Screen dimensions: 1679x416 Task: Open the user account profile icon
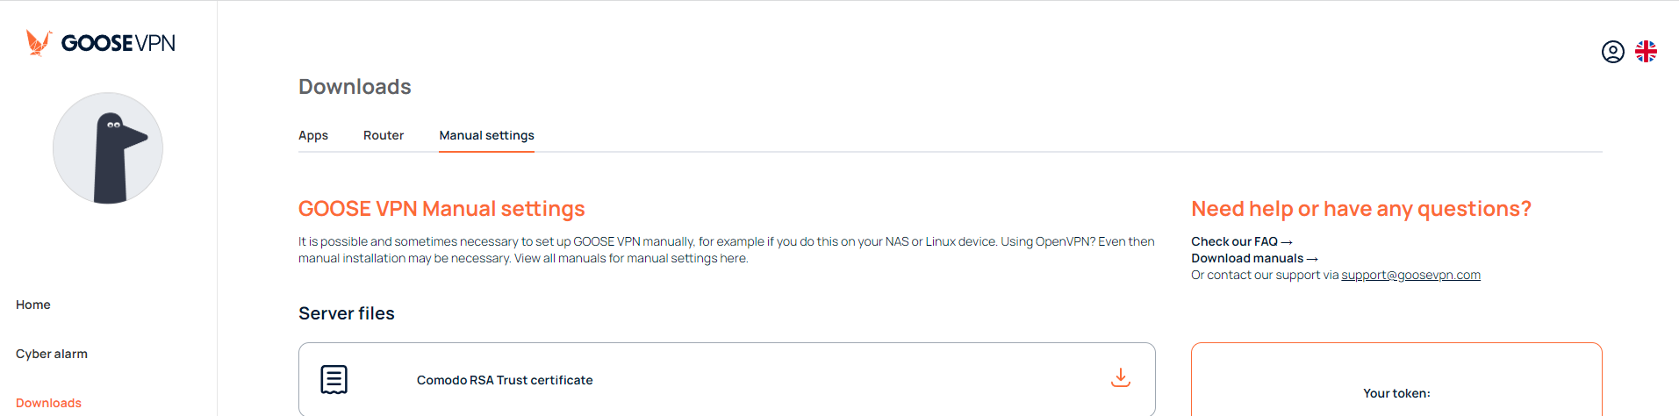[x=1613, y=52]
